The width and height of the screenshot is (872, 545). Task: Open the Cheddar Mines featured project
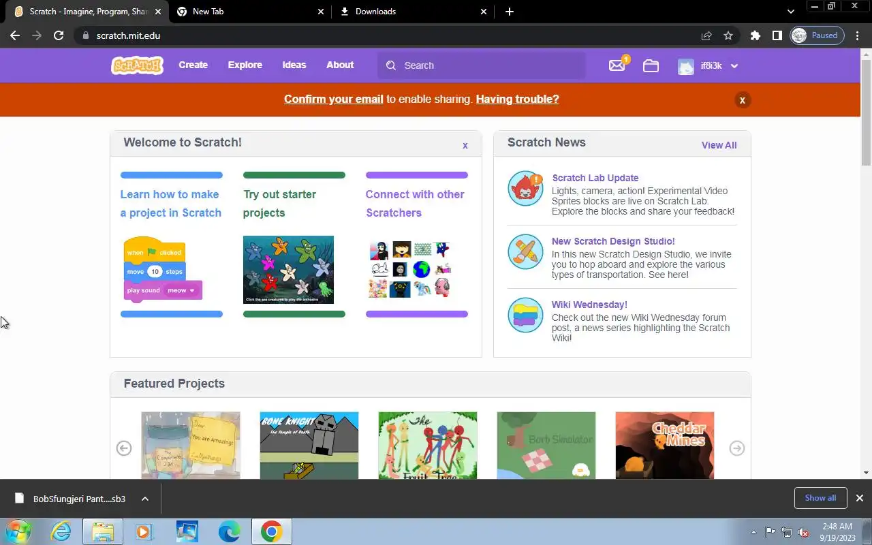[665, 446]
